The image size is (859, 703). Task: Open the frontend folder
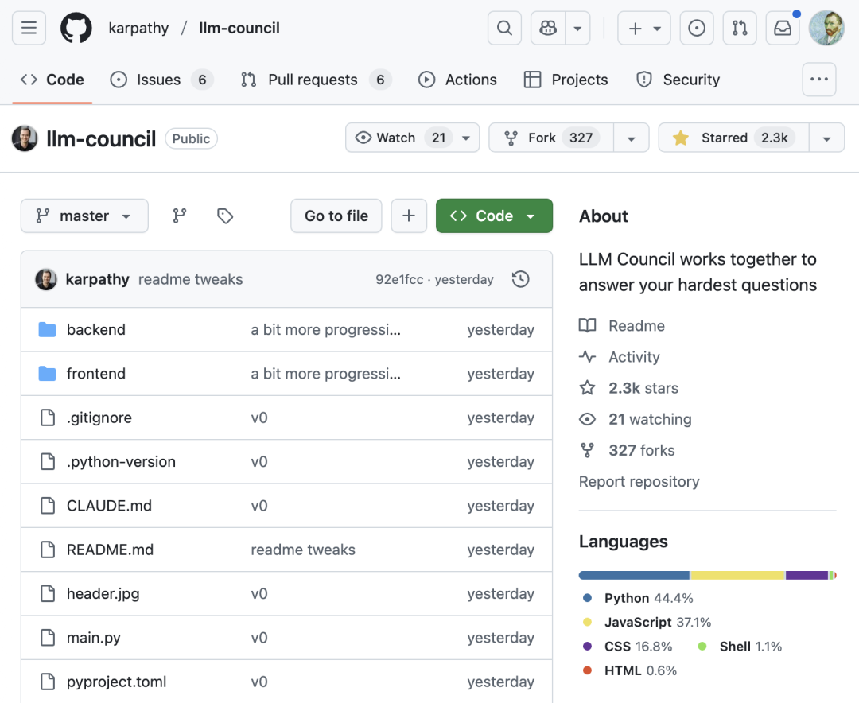click(x=96, y=374)
